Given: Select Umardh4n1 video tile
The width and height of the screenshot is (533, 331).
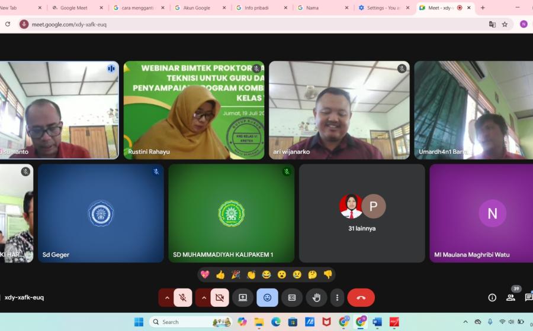Looking at the screenshot, I should point(474,110).
